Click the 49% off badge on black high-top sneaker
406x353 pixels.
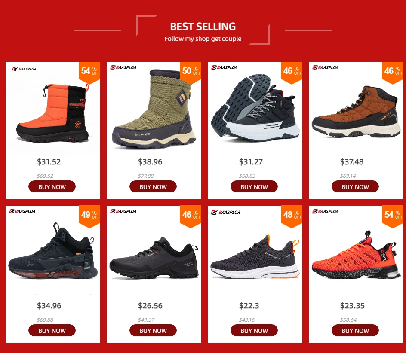pyautogui.click(x=89, y=216)
